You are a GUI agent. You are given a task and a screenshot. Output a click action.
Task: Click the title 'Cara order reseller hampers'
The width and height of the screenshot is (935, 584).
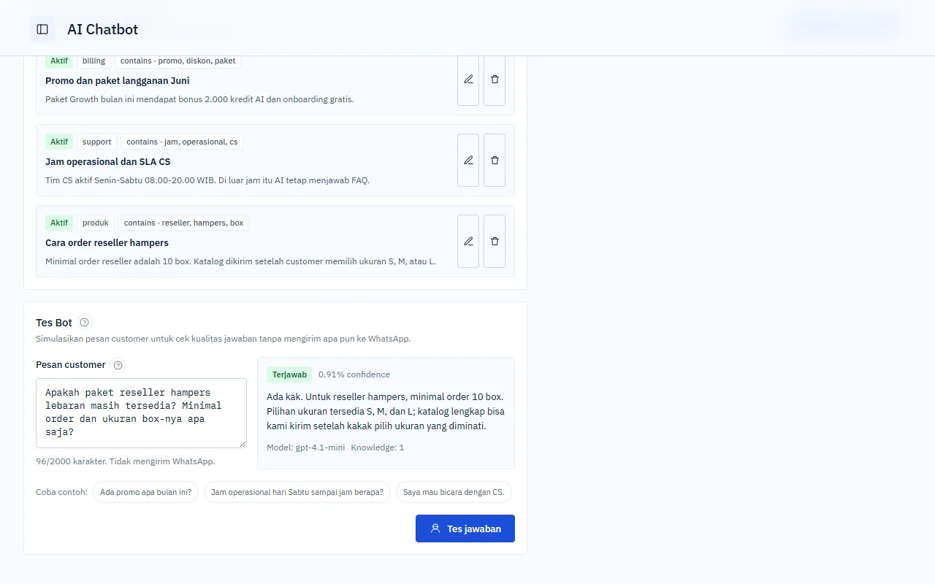(x=107, y=242)
